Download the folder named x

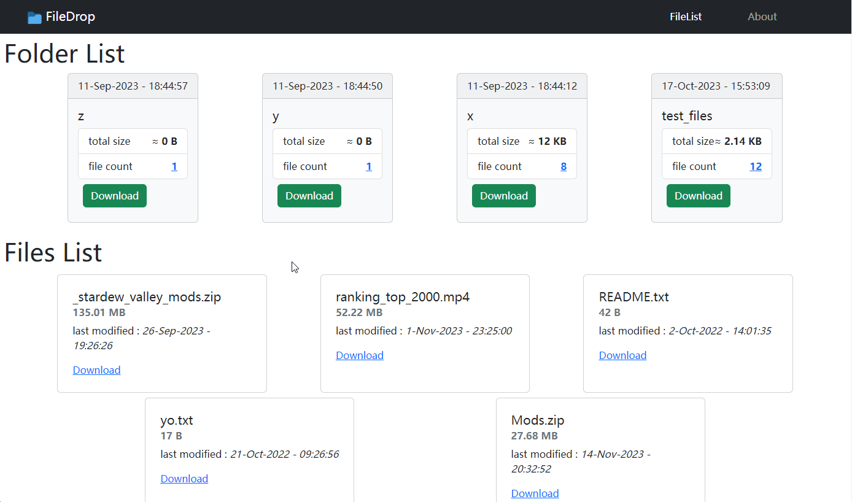[503, 195]
